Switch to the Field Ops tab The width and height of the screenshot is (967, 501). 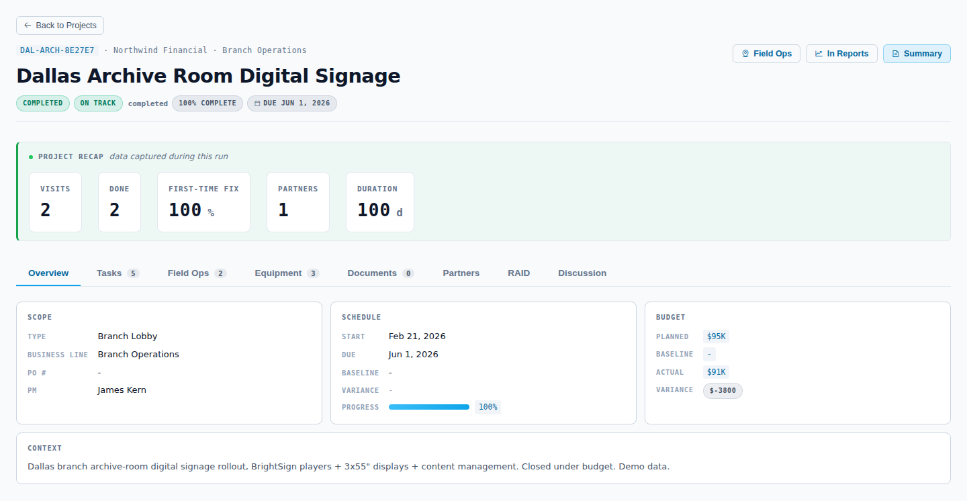197,273
